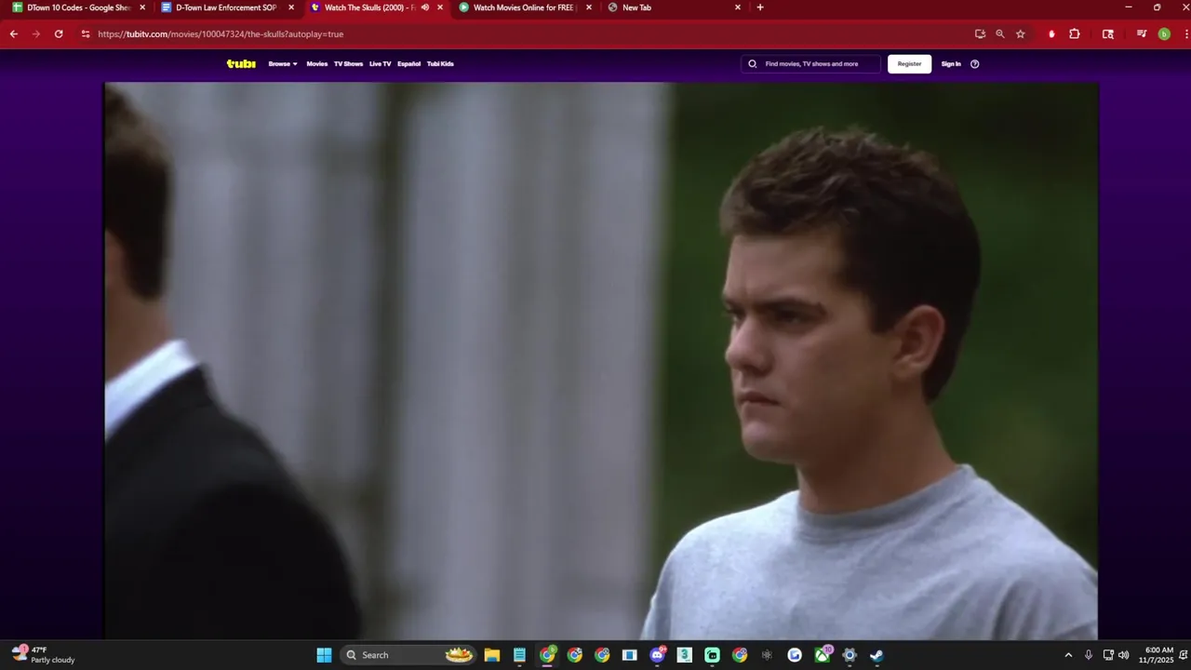This screenshot has width=1191, height=670.
Task: Open the Tubi help question-mark icon
Action: pos(975,64)
